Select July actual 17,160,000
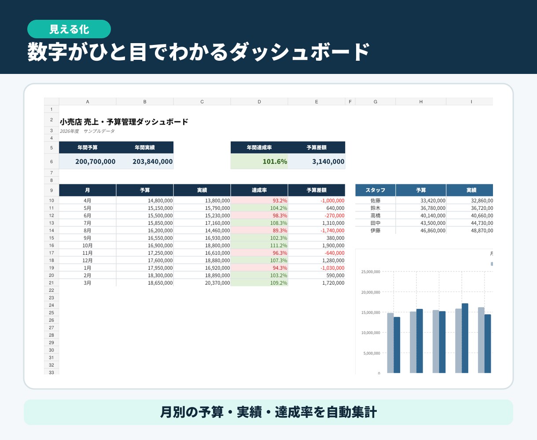 [x=202, y=223]
